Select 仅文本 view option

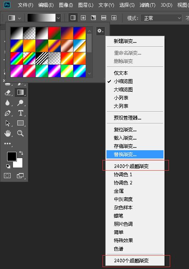click(135, 73)
